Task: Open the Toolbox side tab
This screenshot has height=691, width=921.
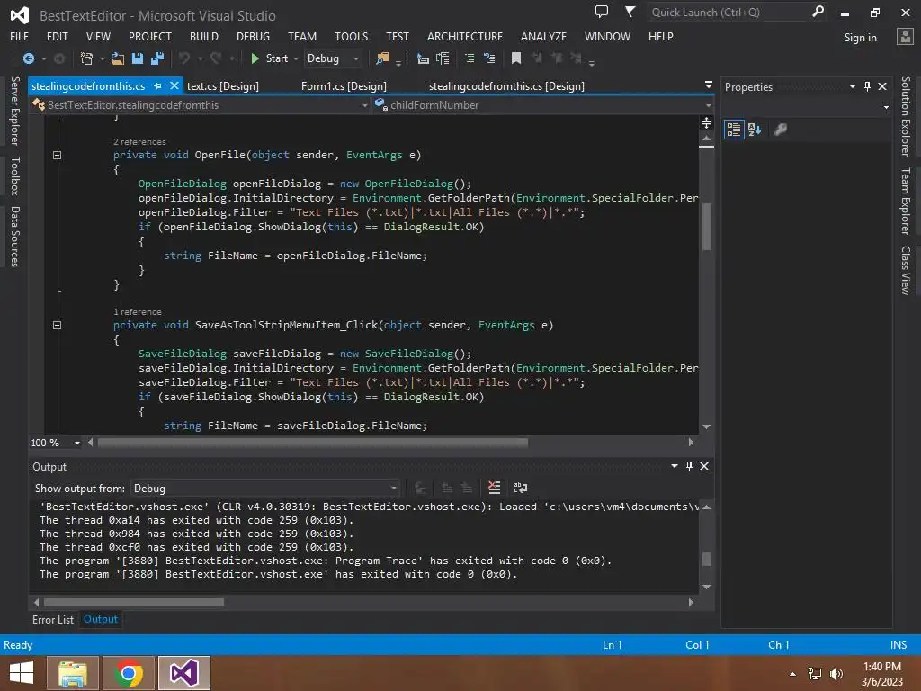Action: click(15, 175)
